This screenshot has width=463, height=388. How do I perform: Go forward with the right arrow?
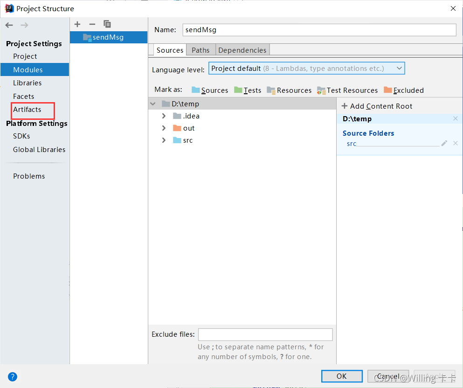[x=25, y=25]
